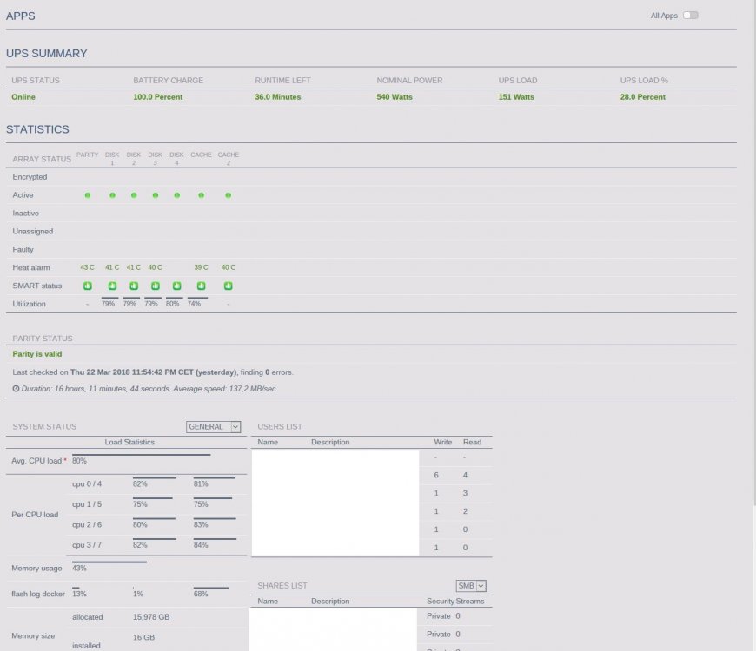
Task: Click the Parity active status indicator
Action: [88, 195]
